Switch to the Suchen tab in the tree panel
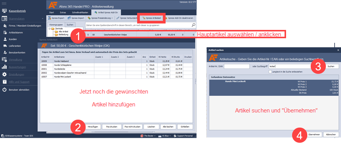The width and height of the screenshot is (341, 145). [70, 25]
